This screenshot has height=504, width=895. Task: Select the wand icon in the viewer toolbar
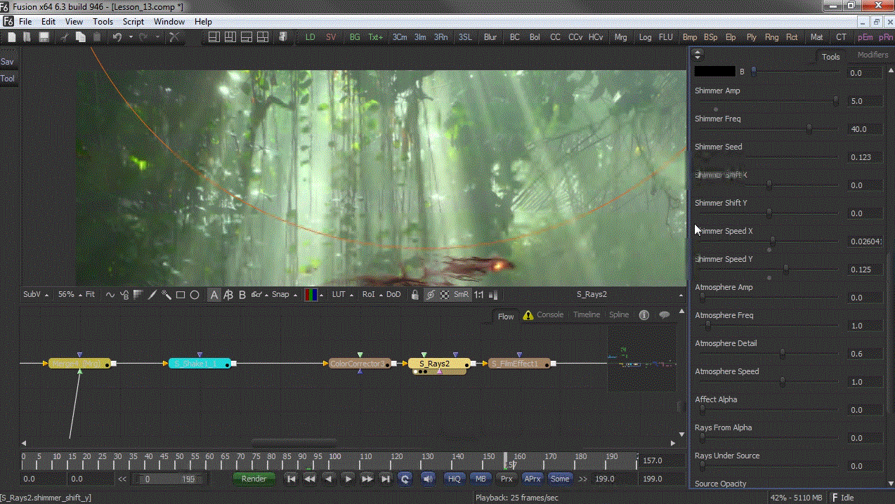[x=166, y=295]
